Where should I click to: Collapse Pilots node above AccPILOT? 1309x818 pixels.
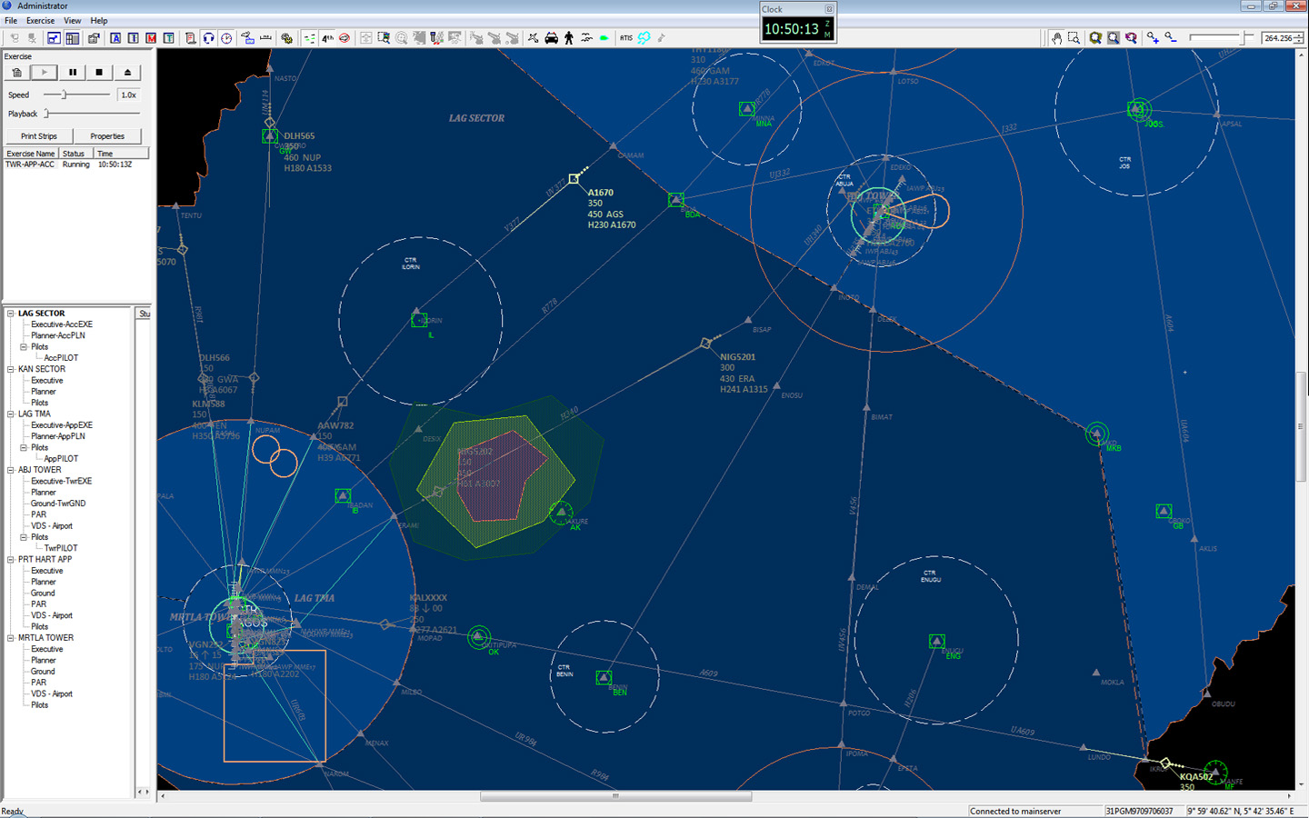click(24, 347)
